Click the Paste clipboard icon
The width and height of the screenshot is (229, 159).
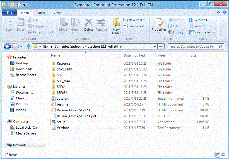click(x=21, y=24)
